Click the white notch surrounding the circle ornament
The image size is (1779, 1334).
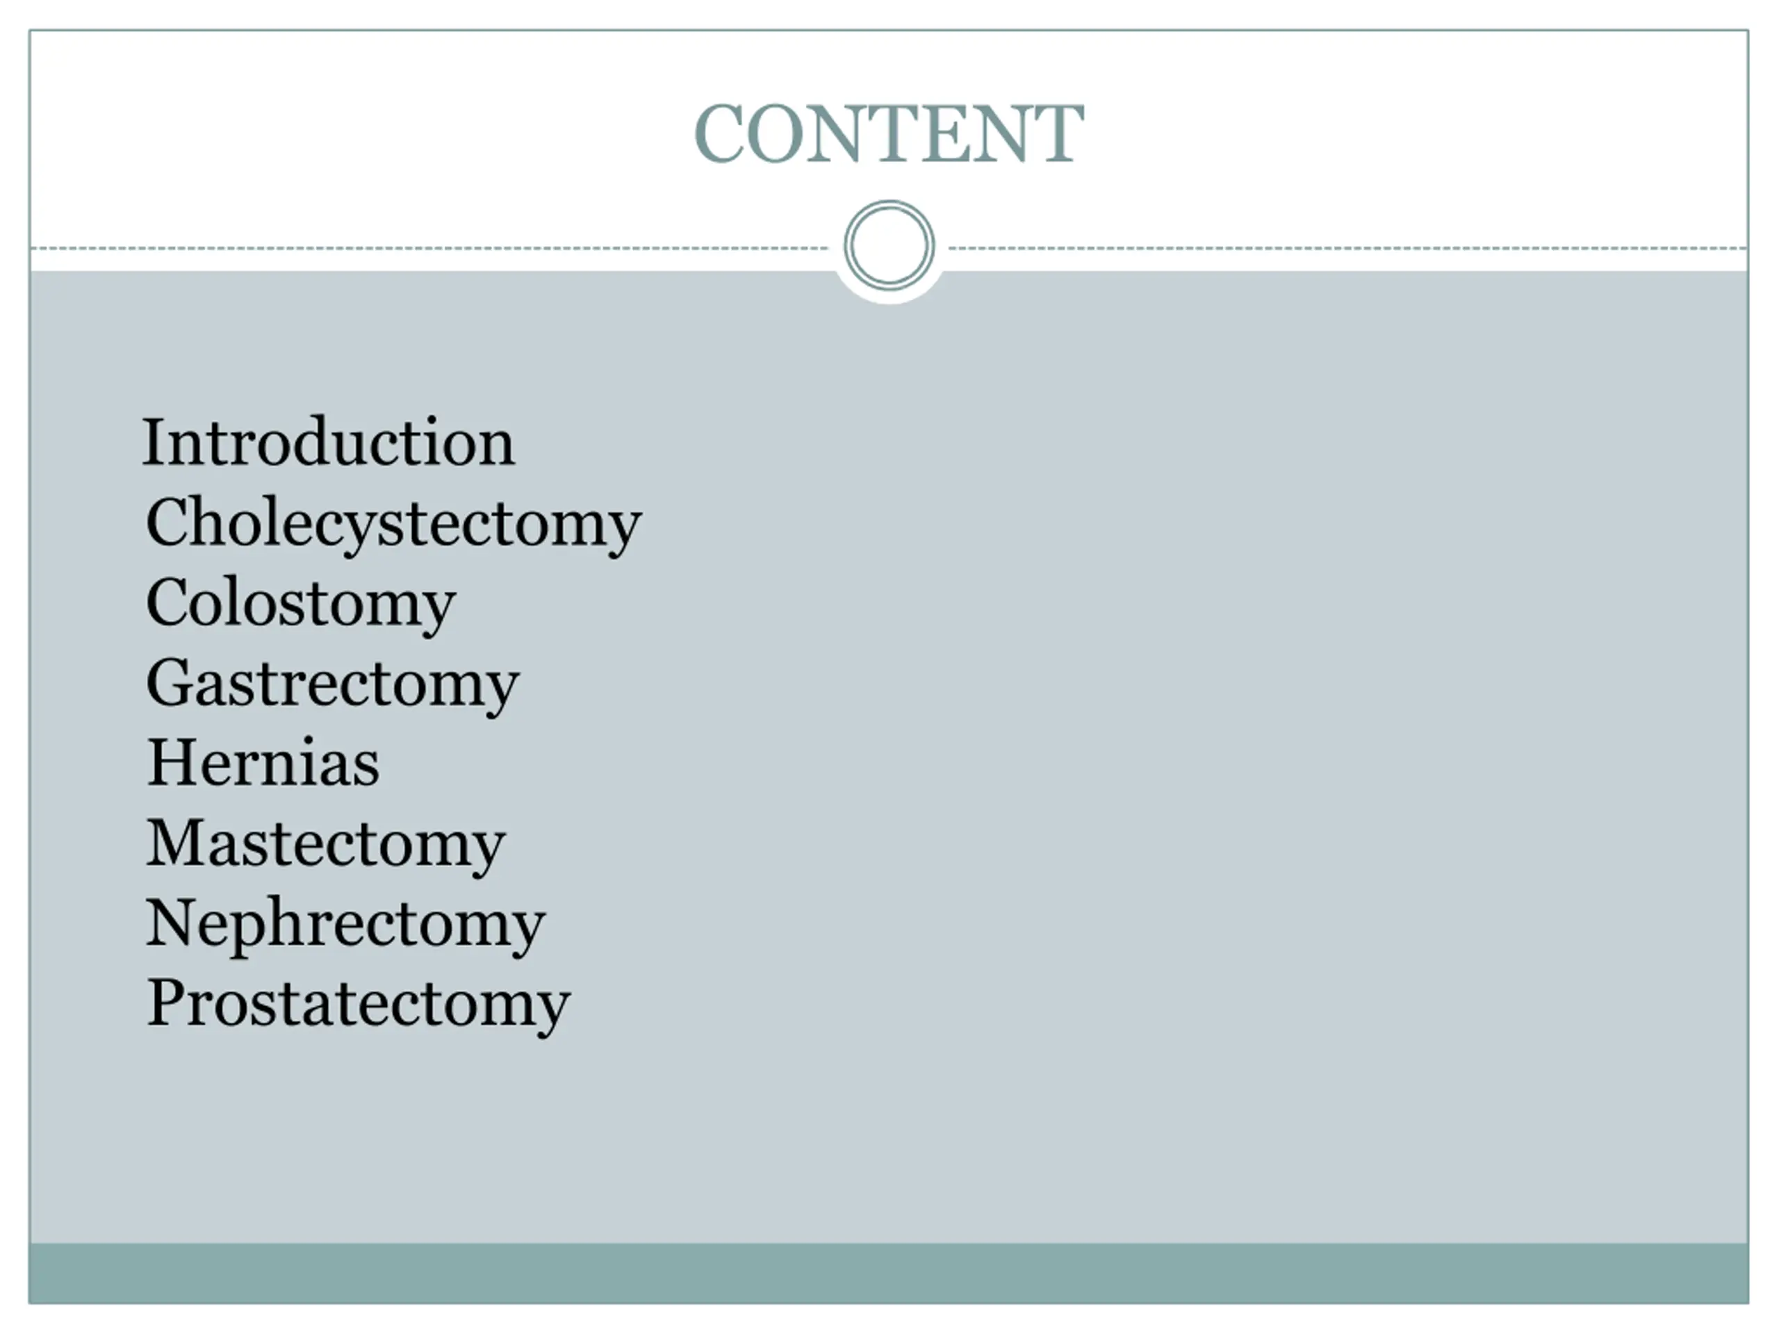[889, 297]
